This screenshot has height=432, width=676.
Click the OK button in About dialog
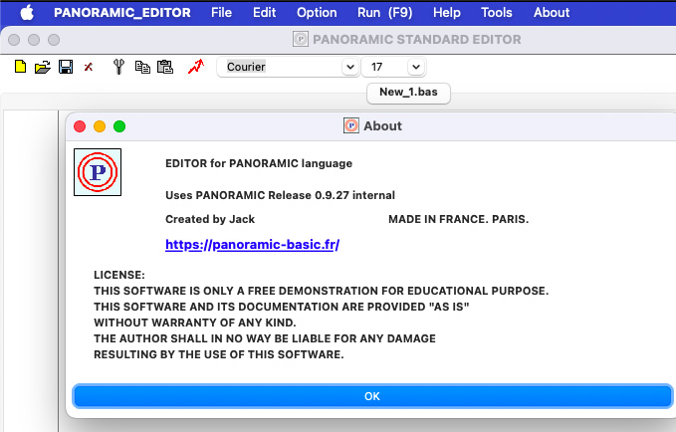(x=372, y=396)
